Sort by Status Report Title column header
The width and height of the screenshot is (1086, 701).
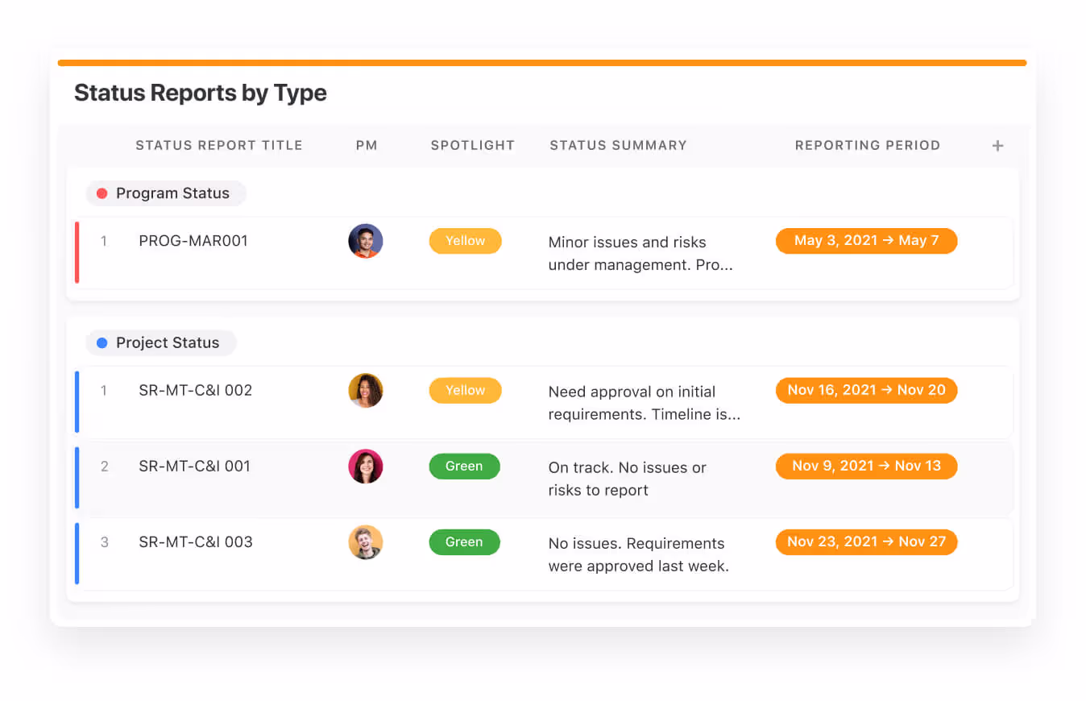click(x=218, y=146)
